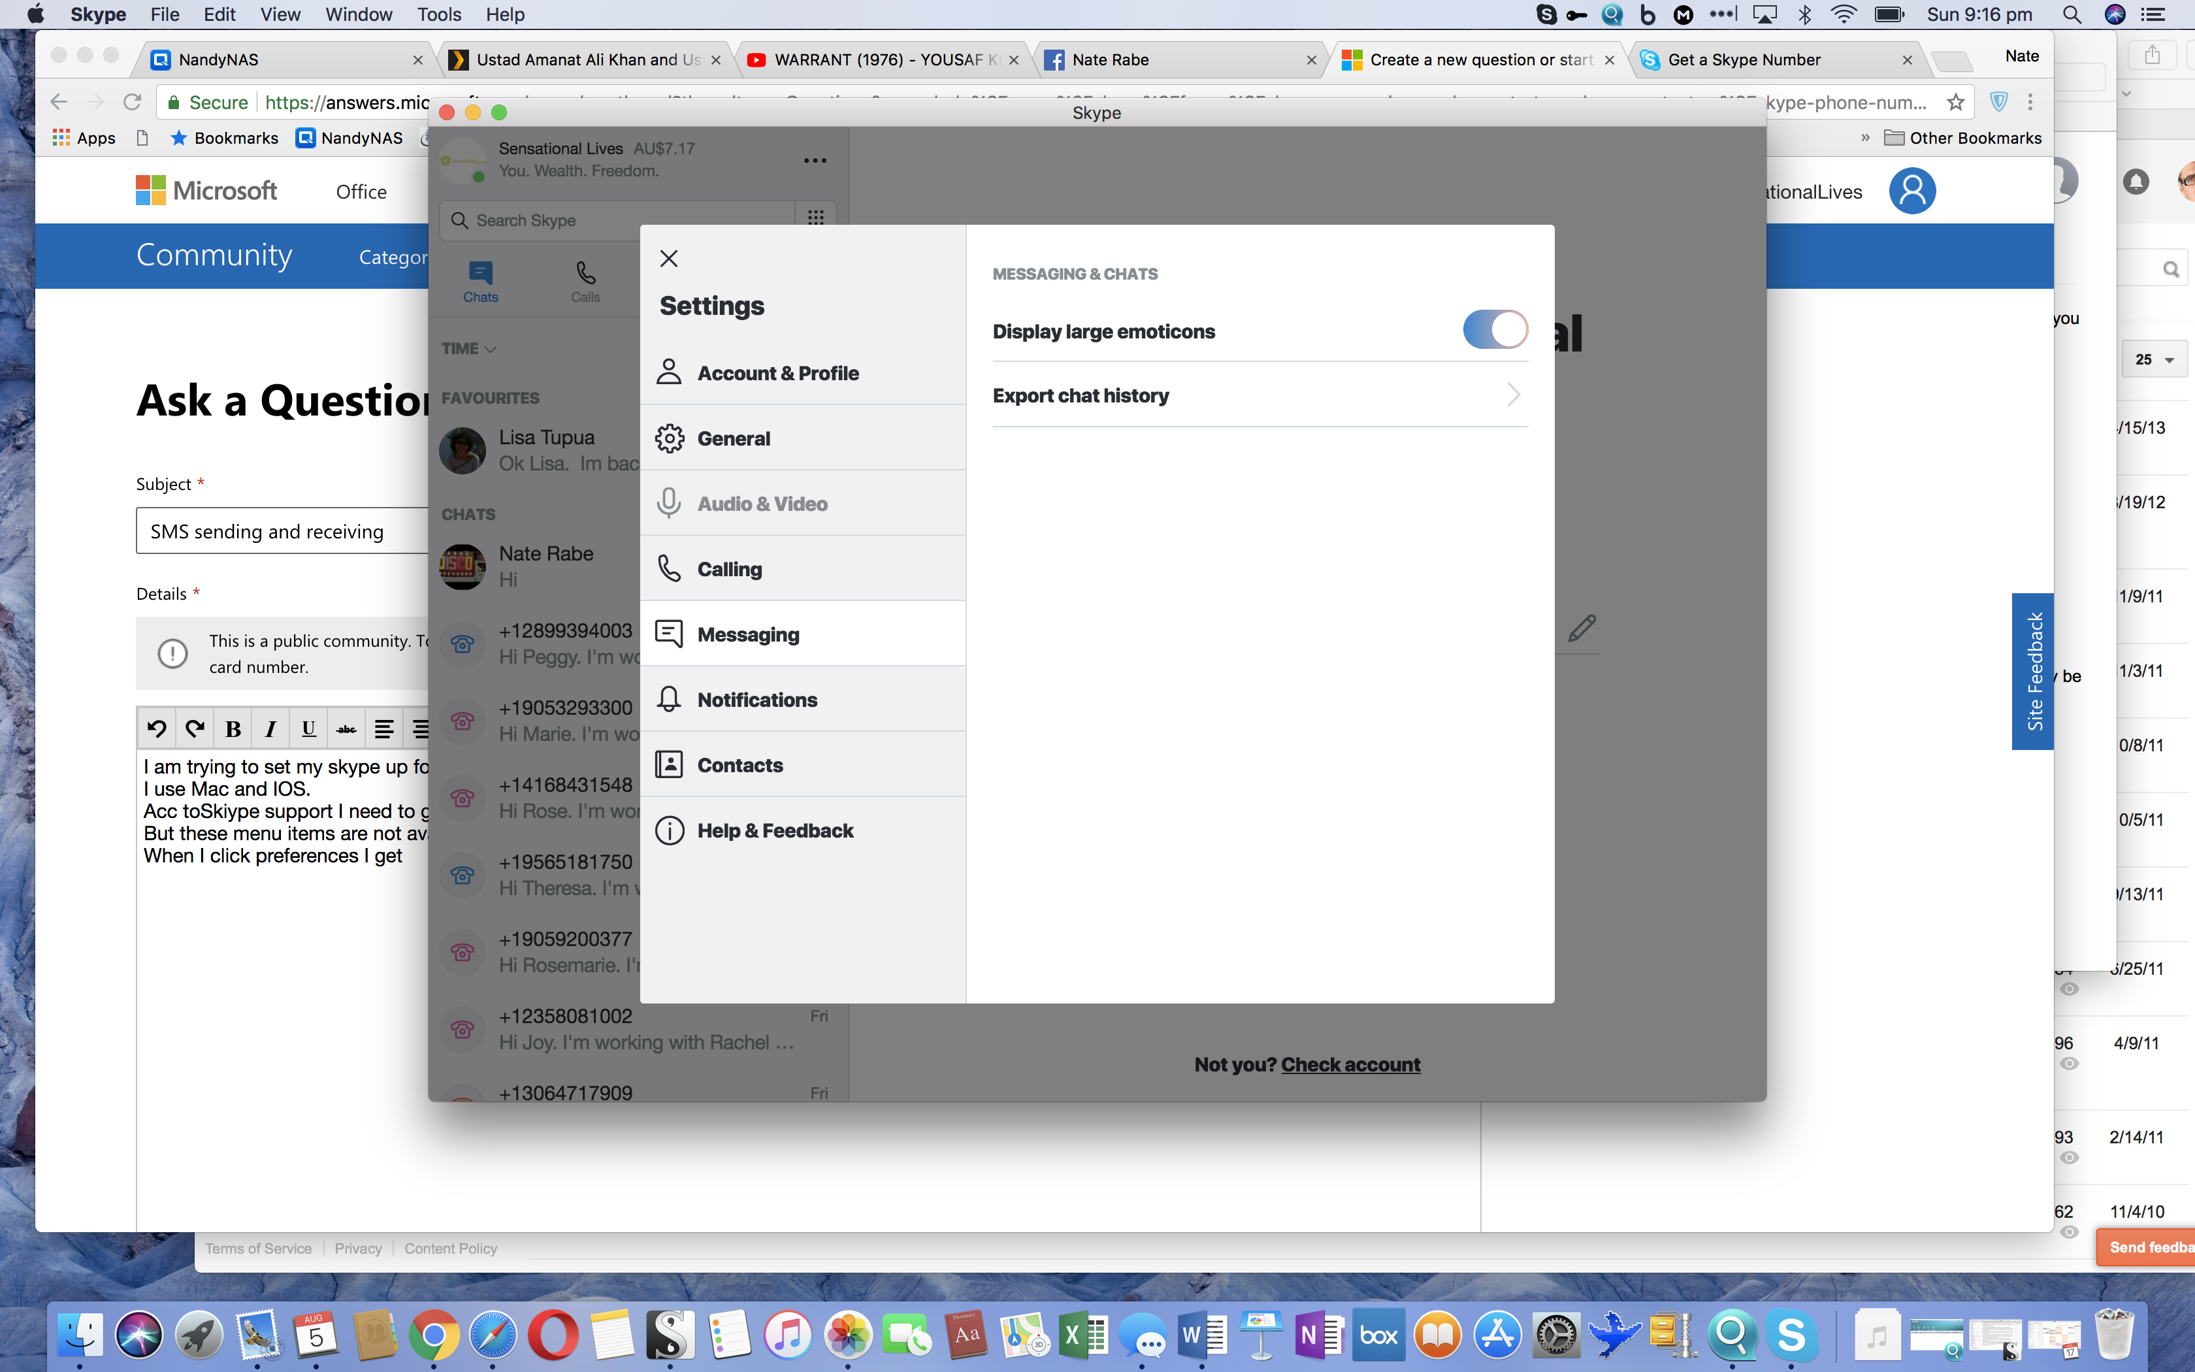The image size is (2195, 1372).
Task: Open Nate Rabe chat
Action: click(x=540, y=566)
